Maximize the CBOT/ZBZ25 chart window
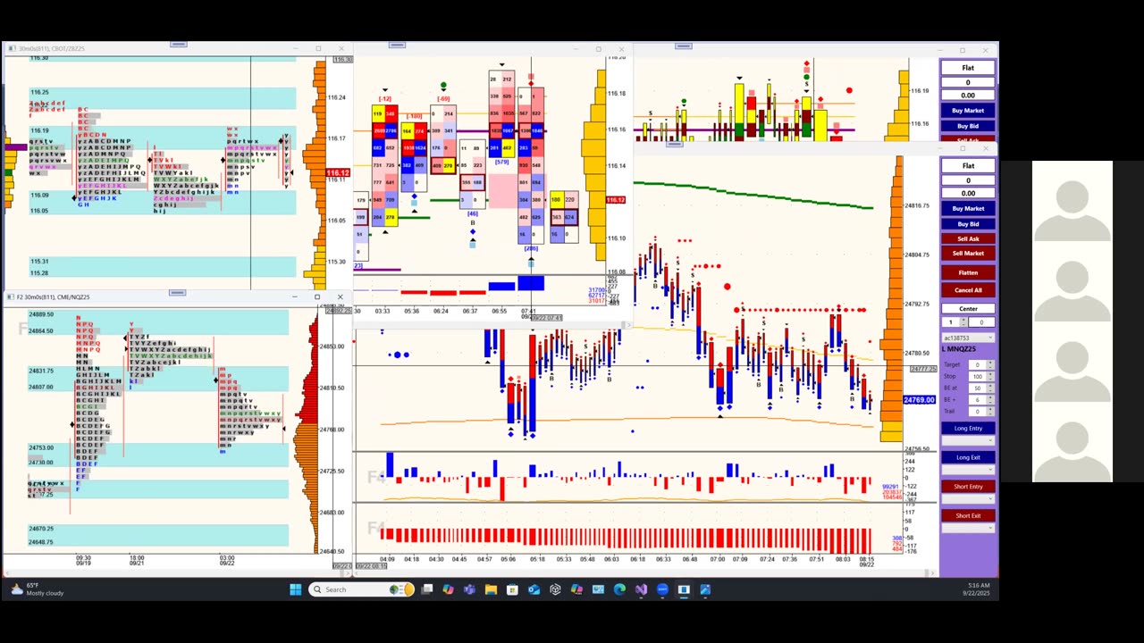1144x643 pixels. [x=318, y=48]
